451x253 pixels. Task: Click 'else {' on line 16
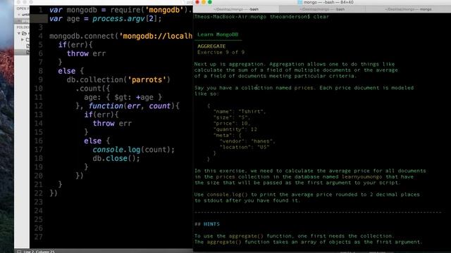[x=97, y=141]
